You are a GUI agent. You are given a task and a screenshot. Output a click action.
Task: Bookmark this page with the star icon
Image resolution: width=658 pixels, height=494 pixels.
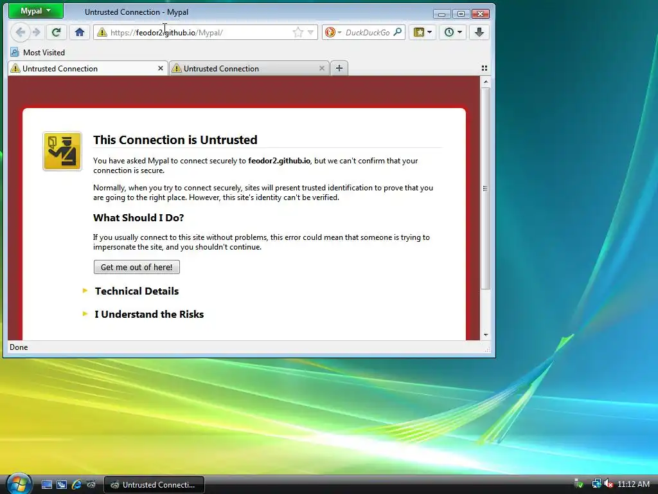point(298,32)
